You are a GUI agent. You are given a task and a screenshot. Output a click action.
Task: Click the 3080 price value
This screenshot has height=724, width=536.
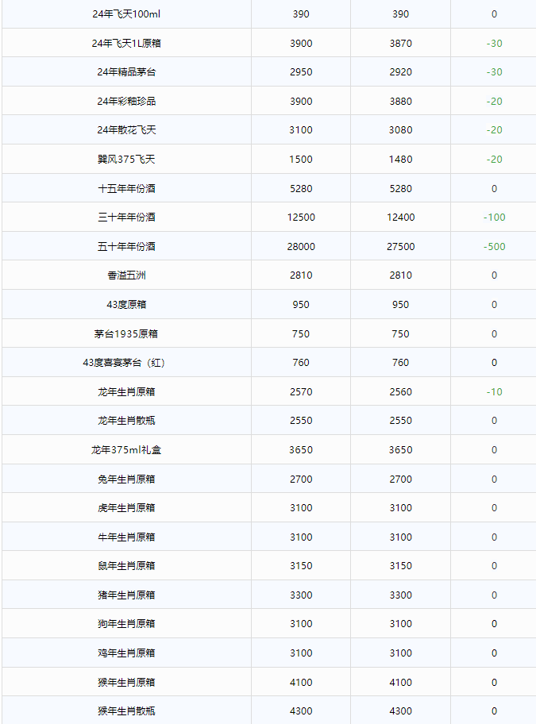(x=401, y=129)
